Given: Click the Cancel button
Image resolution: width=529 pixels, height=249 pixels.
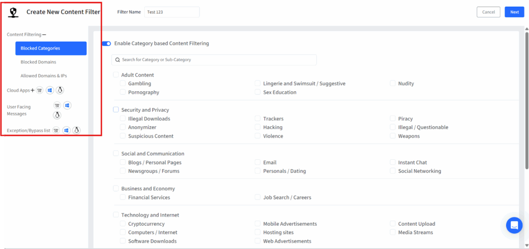Looking at the screenshot, I should coord(488,12).
